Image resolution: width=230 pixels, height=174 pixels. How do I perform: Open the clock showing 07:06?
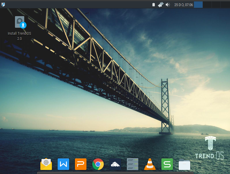[x=184, y=5]
